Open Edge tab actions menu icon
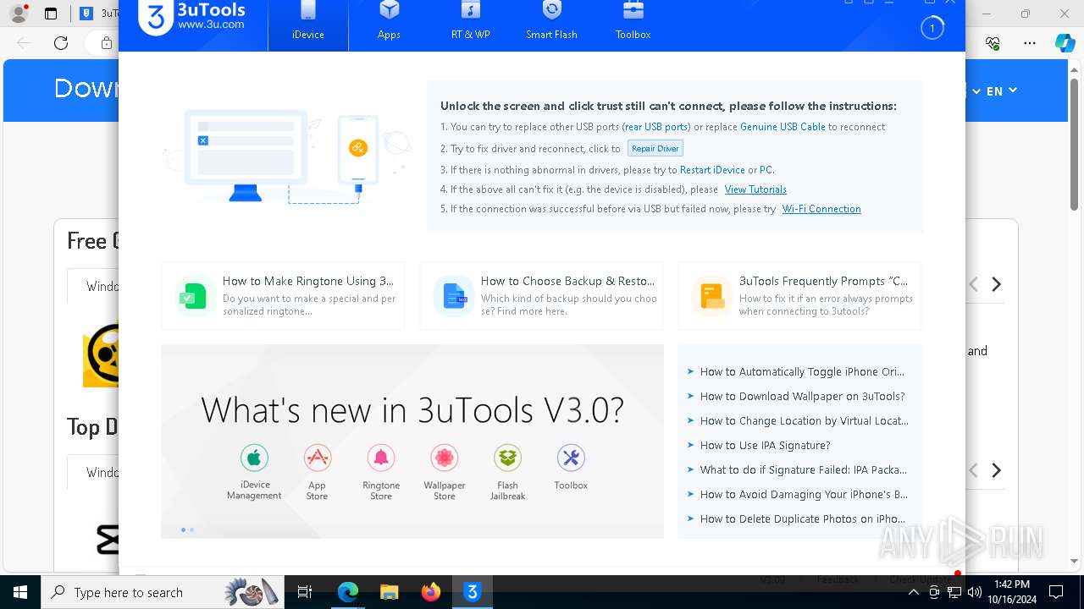 coord(51,14)
